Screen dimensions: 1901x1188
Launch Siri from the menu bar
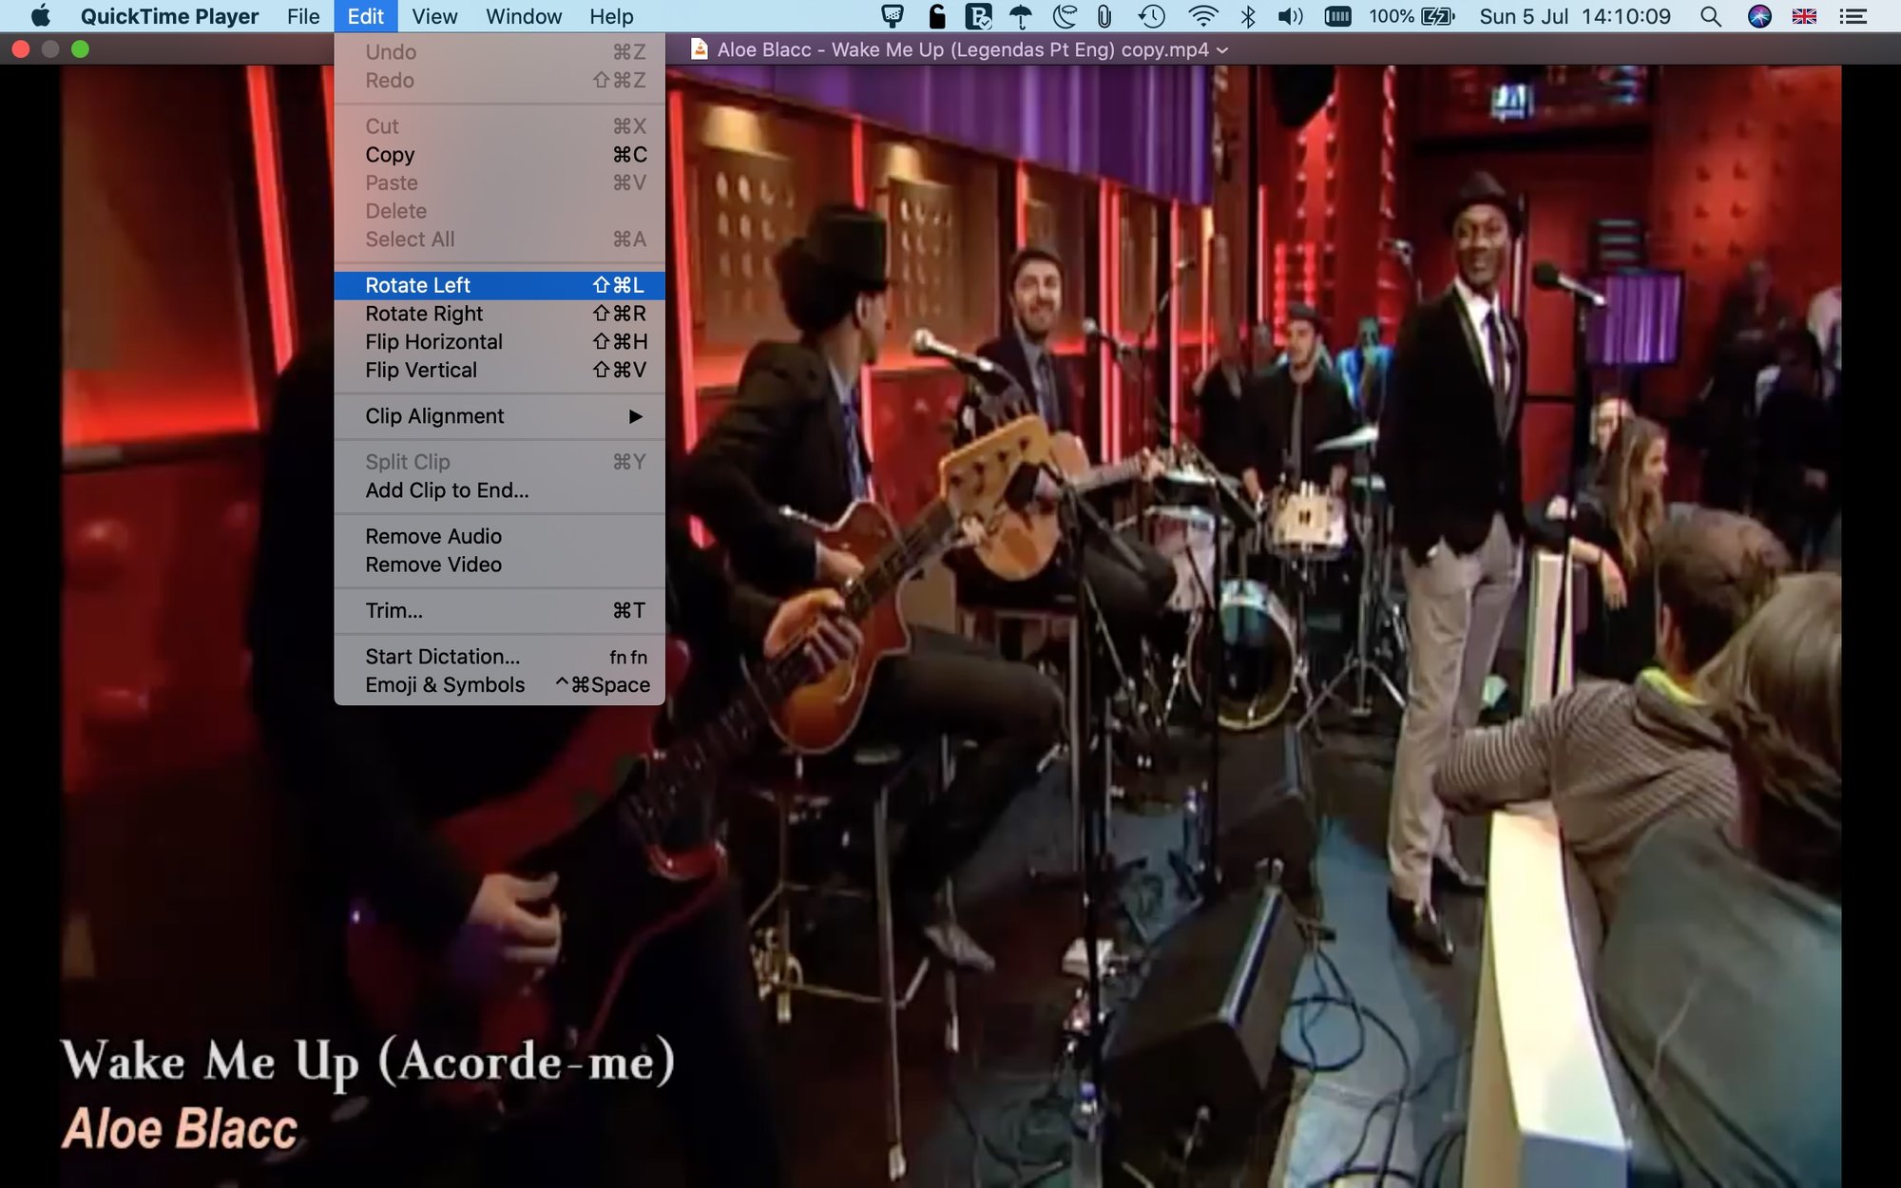pyautogui.click(x=1759, y=16)
